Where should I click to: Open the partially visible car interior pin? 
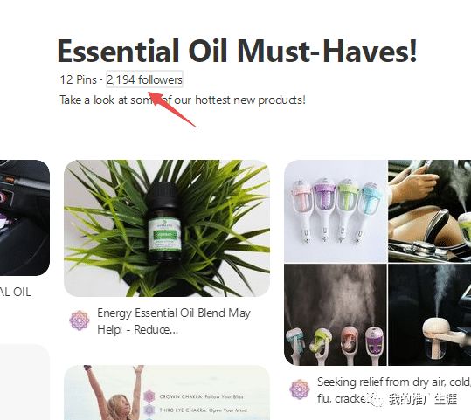(x=24, y=217)
